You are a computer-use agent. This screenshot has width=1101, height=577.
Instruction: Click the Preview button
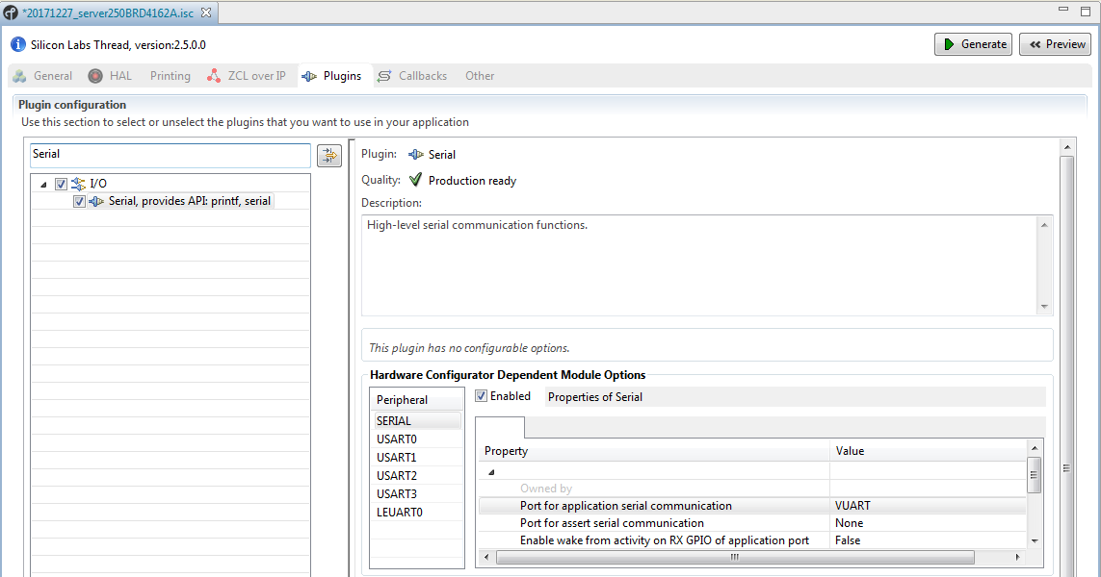click(1055, 44)
